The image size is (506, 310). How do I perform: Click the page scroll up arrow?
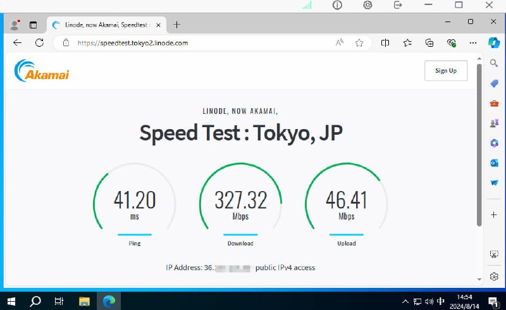pyautogui.click(x=479, y=58)
